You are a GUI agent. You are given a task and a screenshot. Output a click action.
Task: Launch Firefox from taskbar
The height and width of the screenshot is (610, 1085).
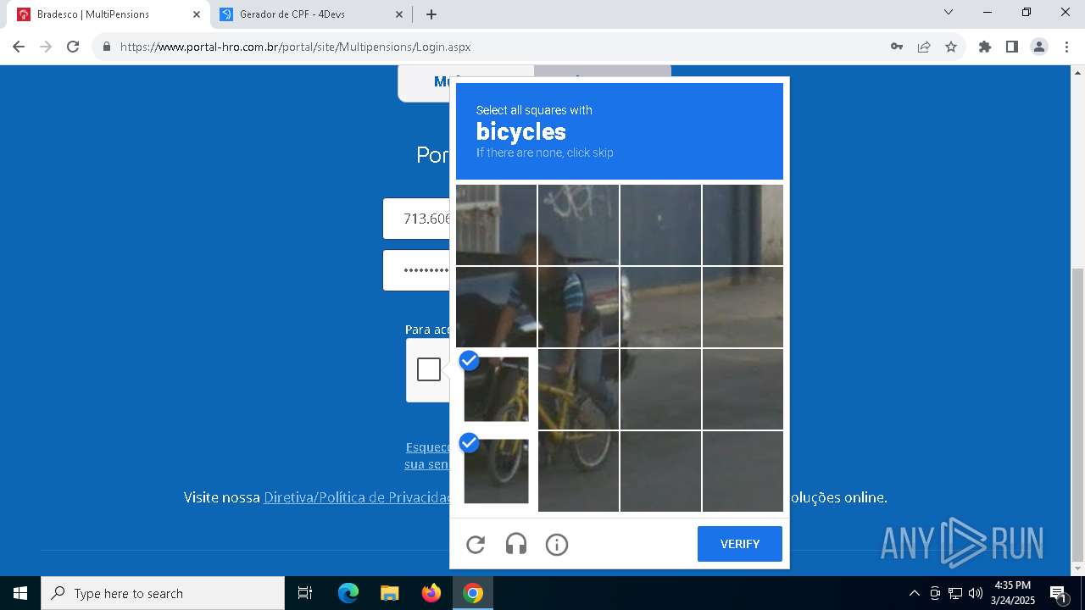[431, 593]
